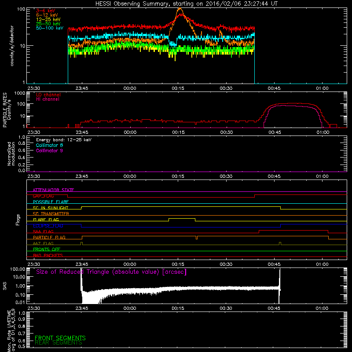Select the LO channel legend label
Viewport: 352px width, 352px height.
pyautogui.click(x=48, y=95)
